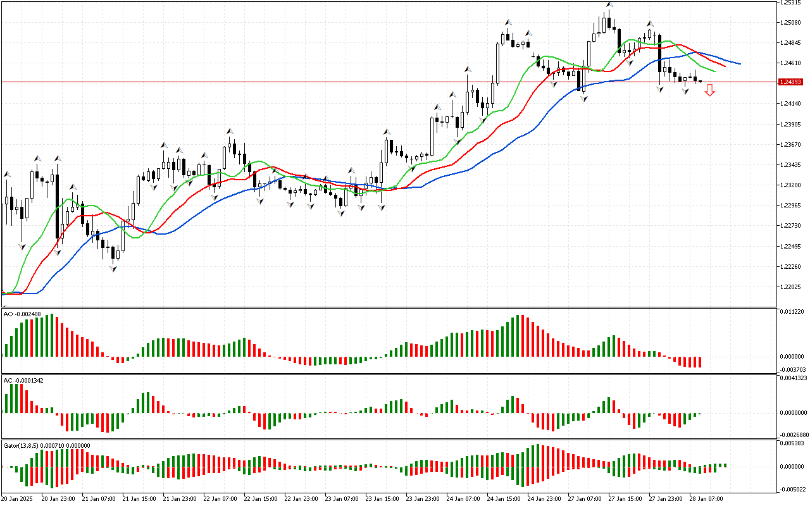Select the 27 Jan 23:00 time label
This screenshot has width=810, height=506.
pyautogui.click(x=666, y=498)
